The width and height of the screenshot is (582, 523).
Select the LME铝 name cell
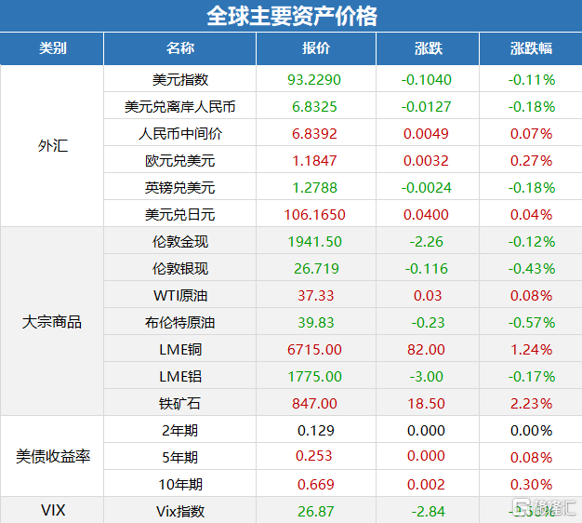[180, 377]
